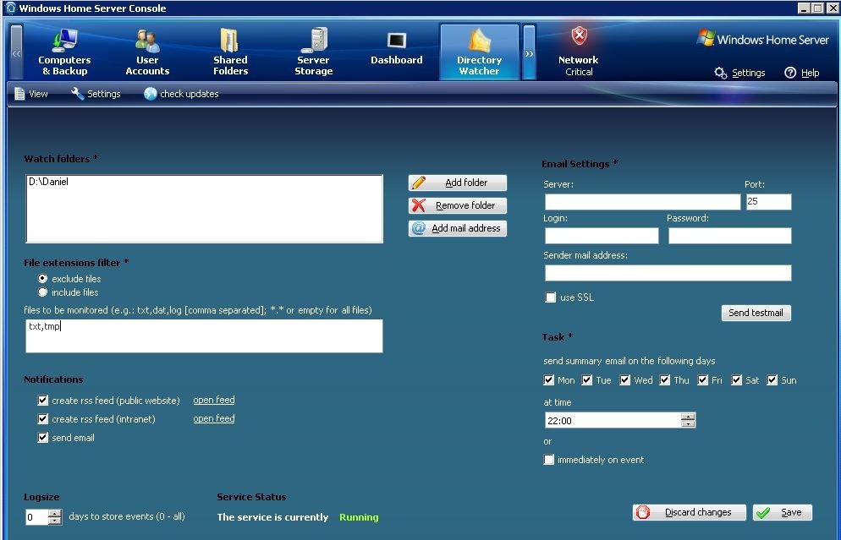Enable immediately on event checkbox

[x=549, y=460]
